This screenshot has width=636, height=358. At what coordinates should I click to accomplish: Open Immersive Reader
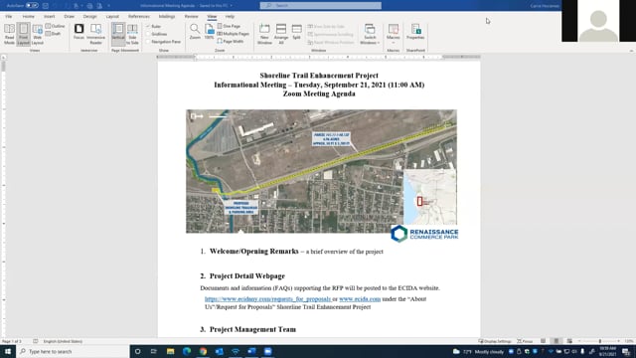(x=96, y=34)
